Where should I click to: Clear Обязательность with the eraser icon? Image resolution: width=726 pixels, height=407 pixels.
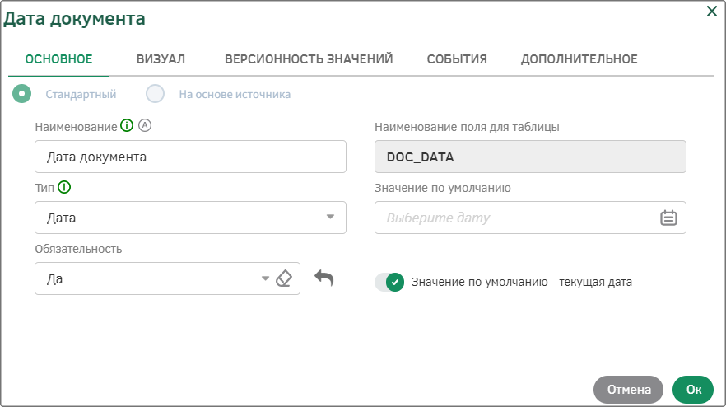pyautogui.click(x=284, y=278)
